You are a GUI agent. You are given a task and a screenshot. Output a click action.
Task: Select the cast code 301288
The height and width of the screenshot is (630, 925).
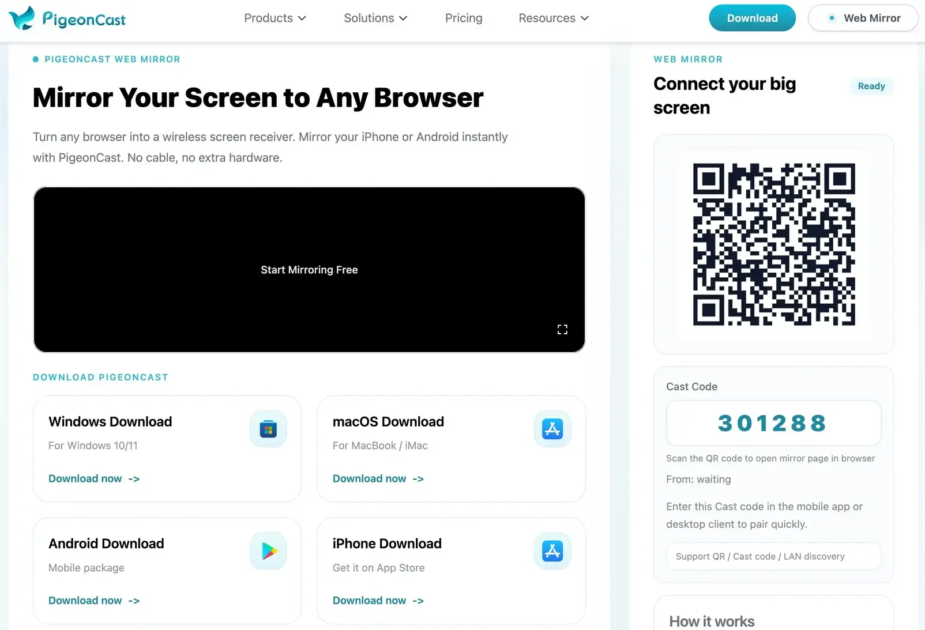click(x=773, y=423)
